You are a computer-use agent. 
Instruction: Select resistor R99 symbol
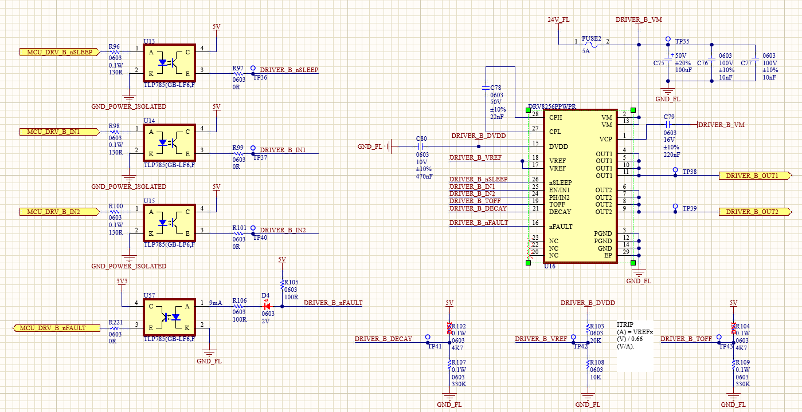click(x=238, y=153)
